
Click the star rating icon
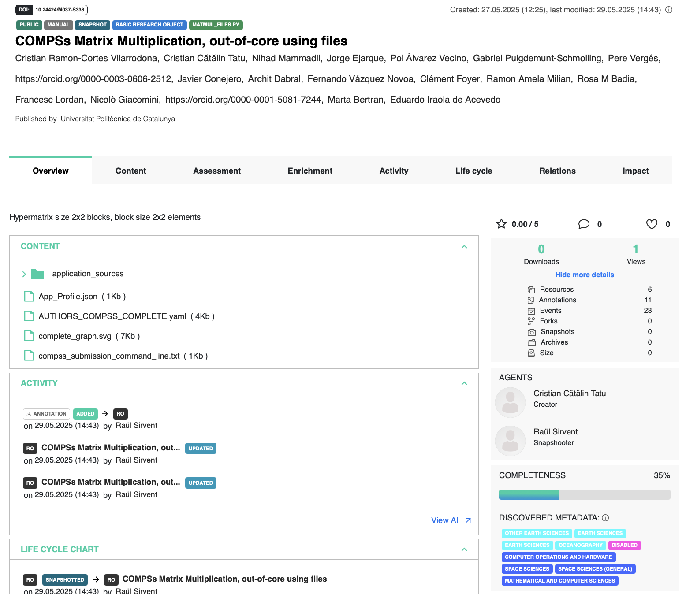[501, 224]
